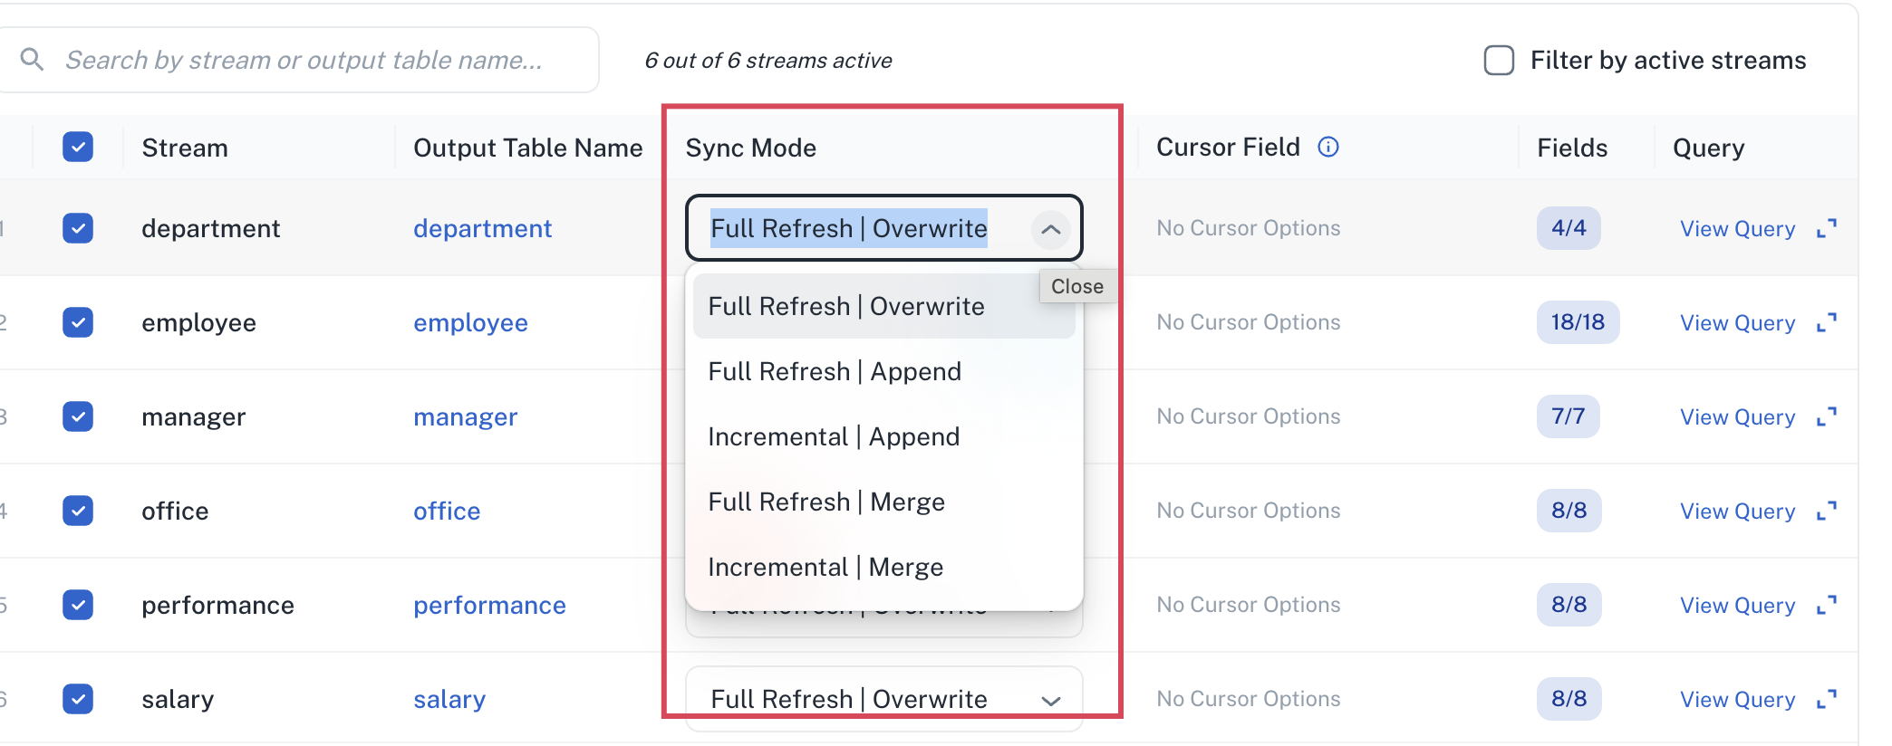Click the department stream name
1892x746 pixels.
click(210, 228)
